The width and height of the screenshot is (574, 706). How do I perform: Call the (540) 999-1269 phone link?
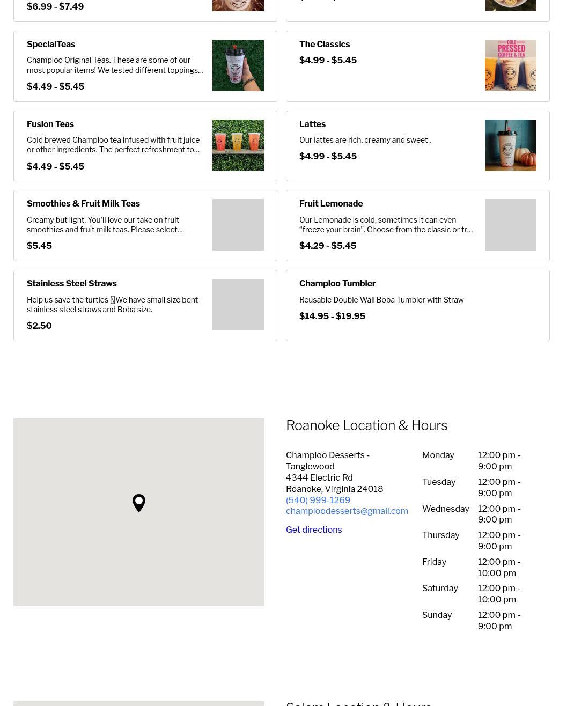[318, 500]
